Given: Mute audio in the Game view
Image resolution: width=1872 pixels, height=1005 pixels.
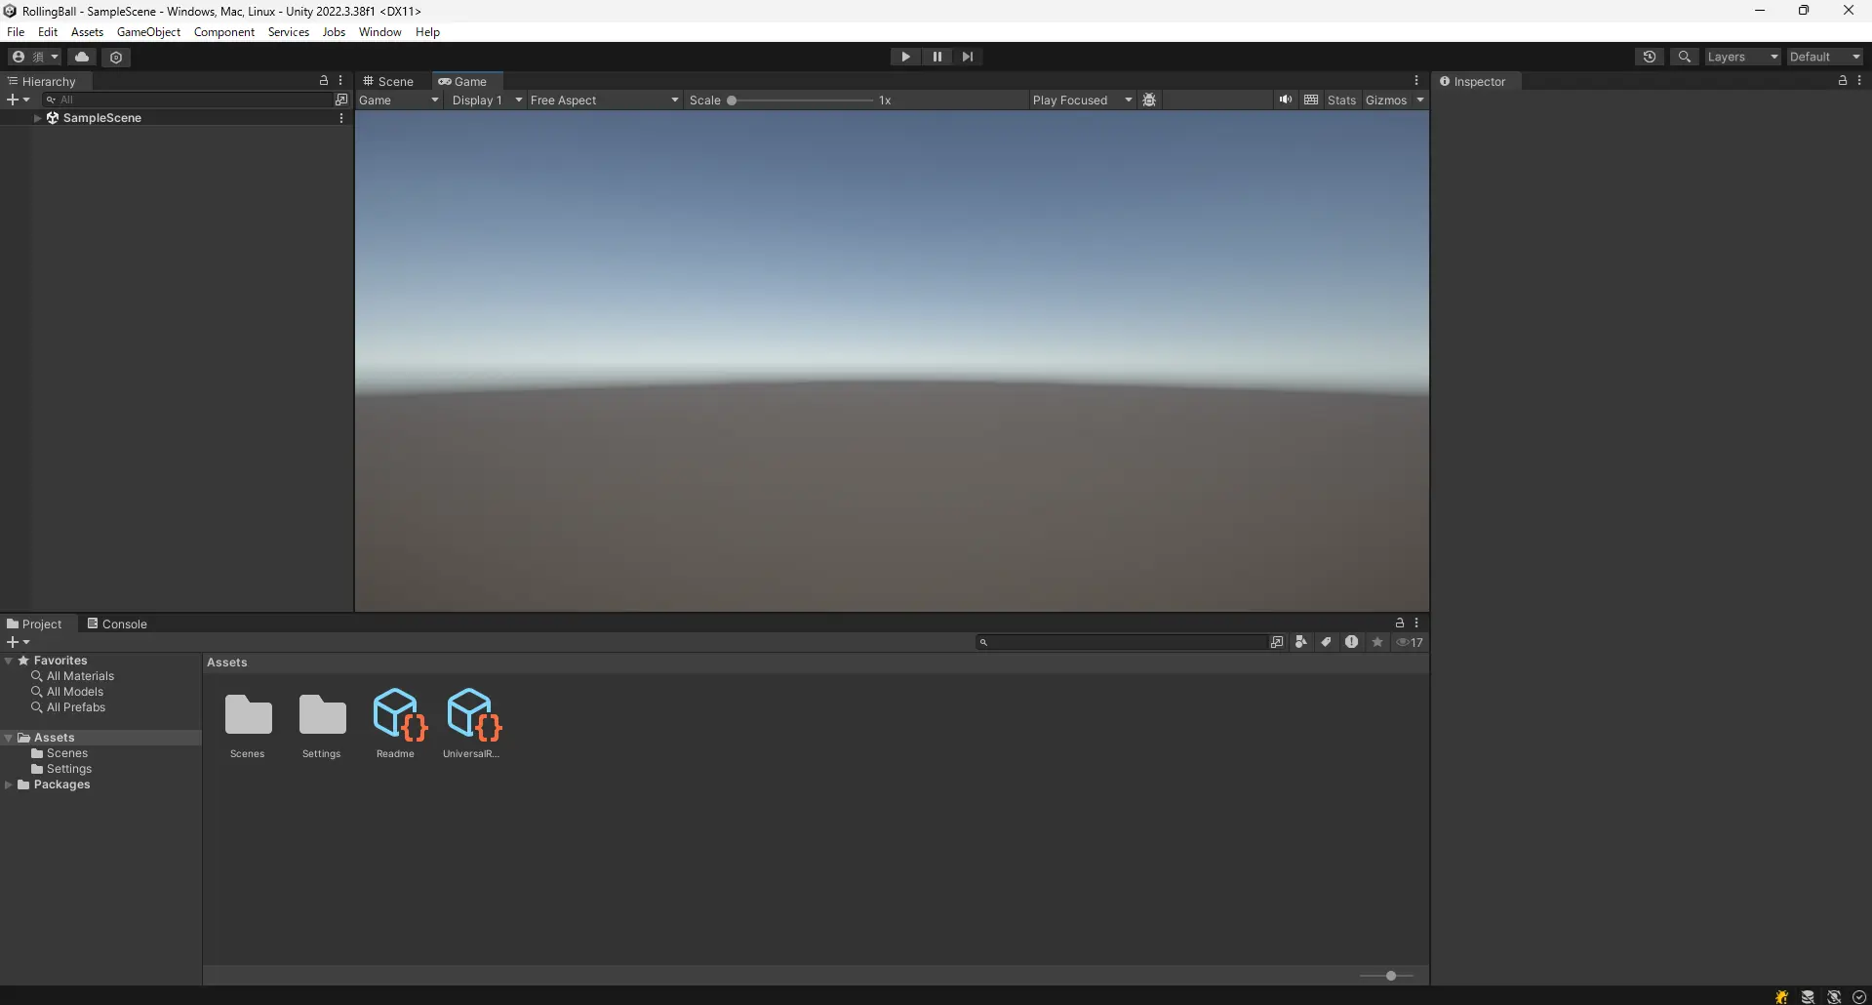Looking at the screenshot, I should coord(1286,100).
